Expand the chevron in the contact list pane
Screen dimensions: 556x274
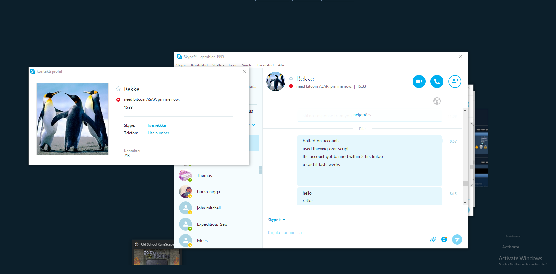point(254,125)
